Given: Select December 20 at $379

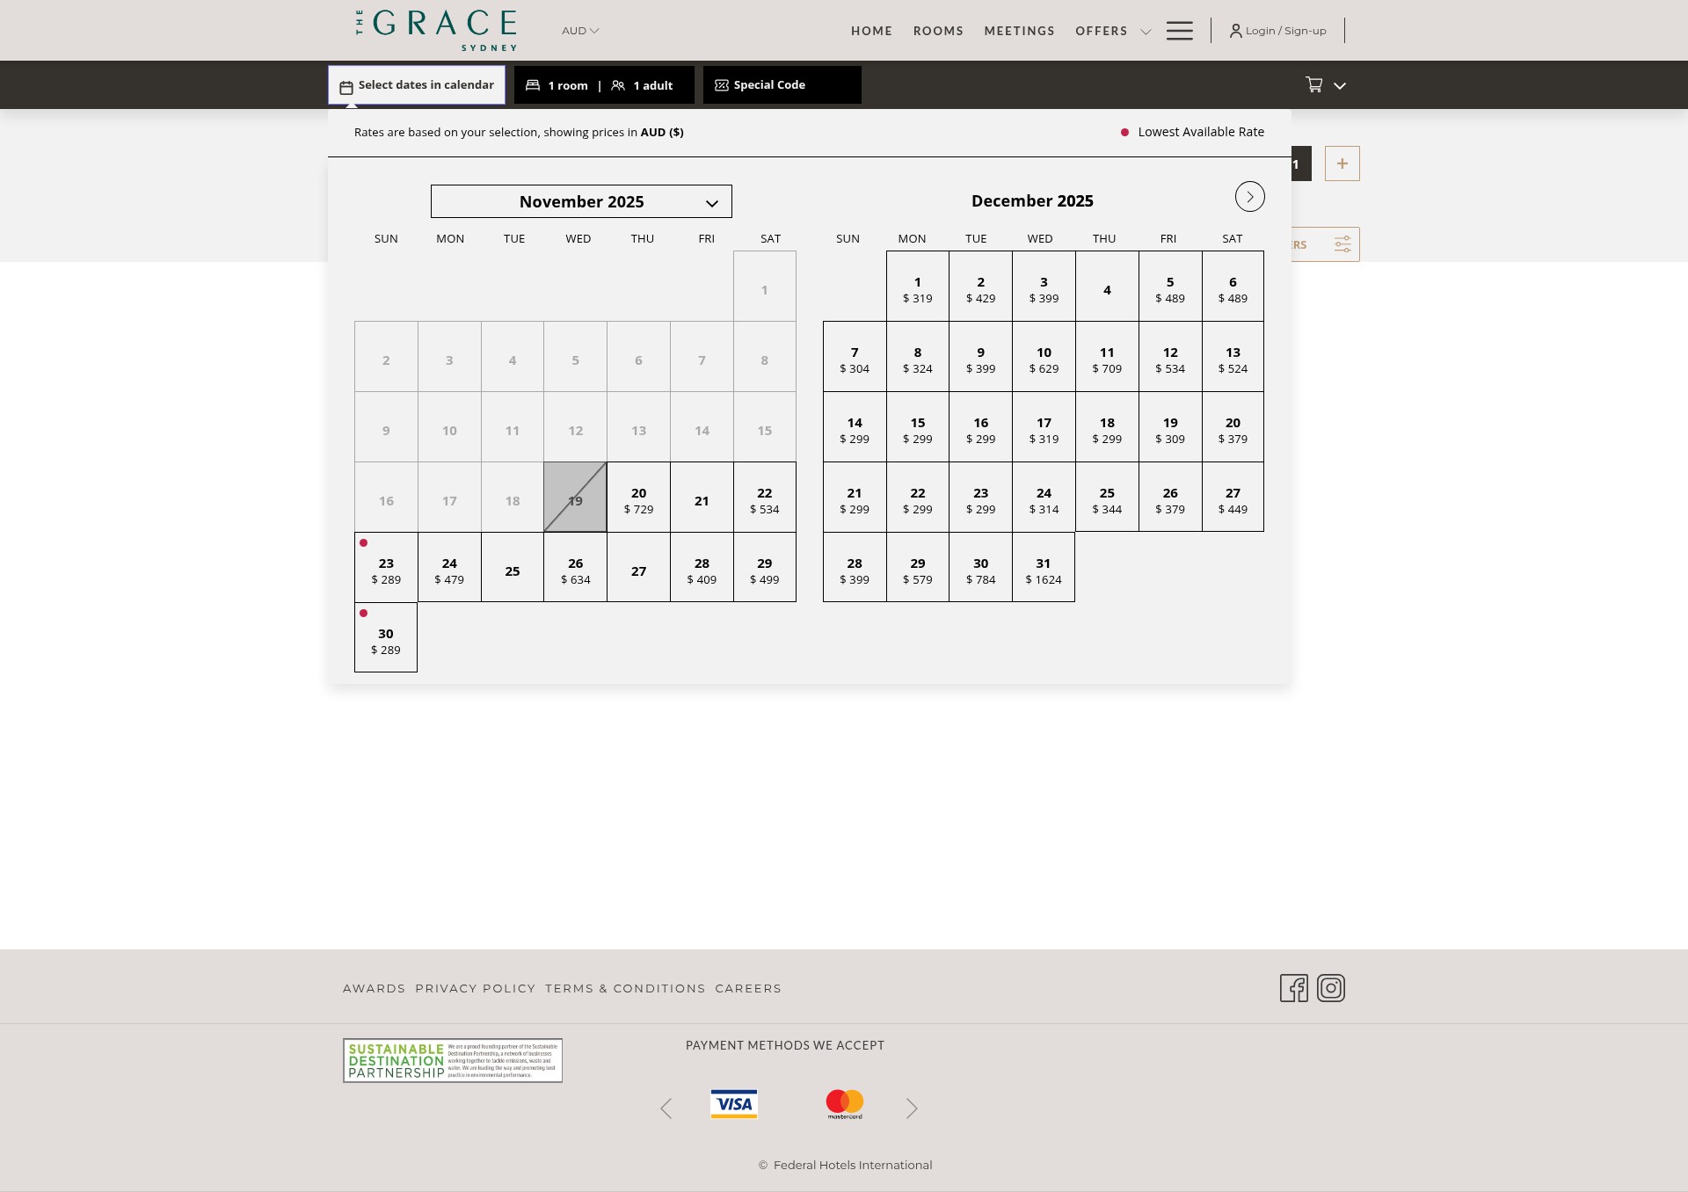Looking at the screenshot, I should 1233,426.
